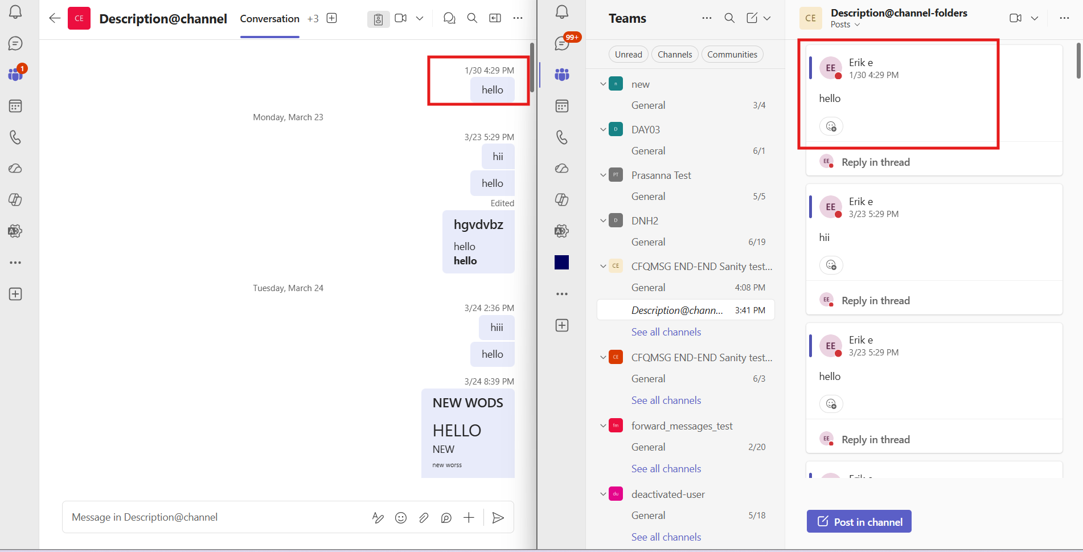Add reaction to the 1/30 hello post
Viewport: 1083px width, 552px height.
[831, 126]
